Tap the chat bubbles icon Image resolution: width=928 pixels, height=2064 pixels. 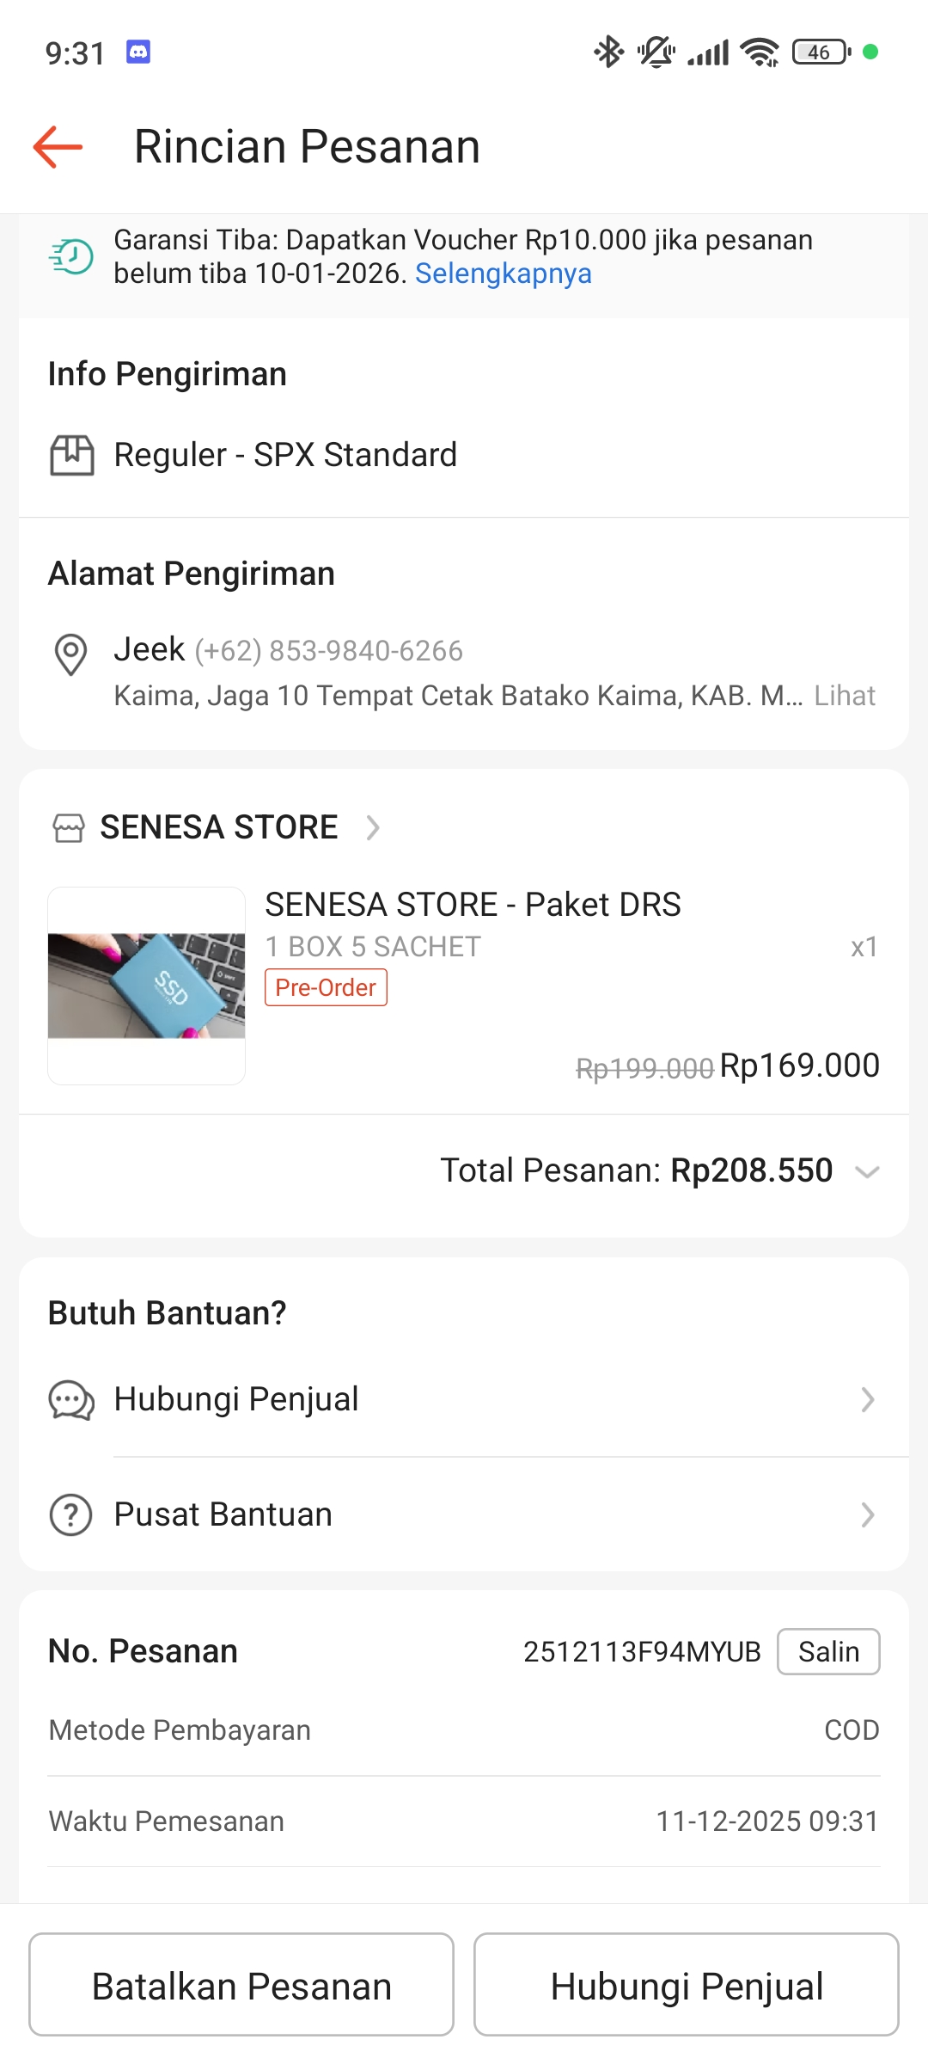(x=71, y=1400)
